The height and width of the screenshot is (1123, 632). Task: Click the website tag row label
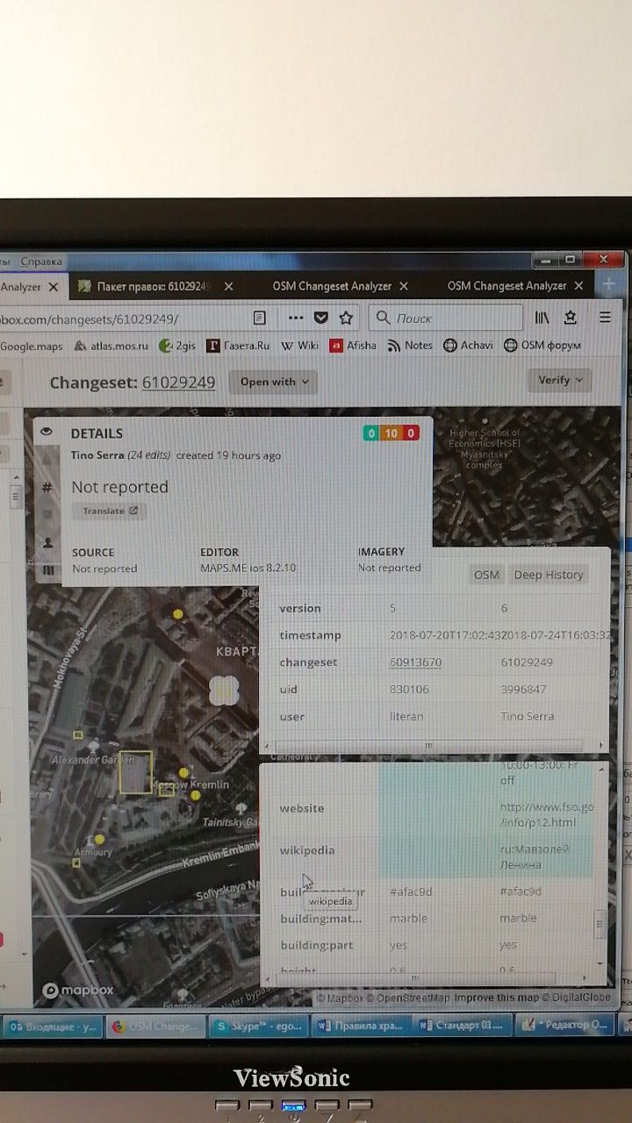click(x=301, y=808)
